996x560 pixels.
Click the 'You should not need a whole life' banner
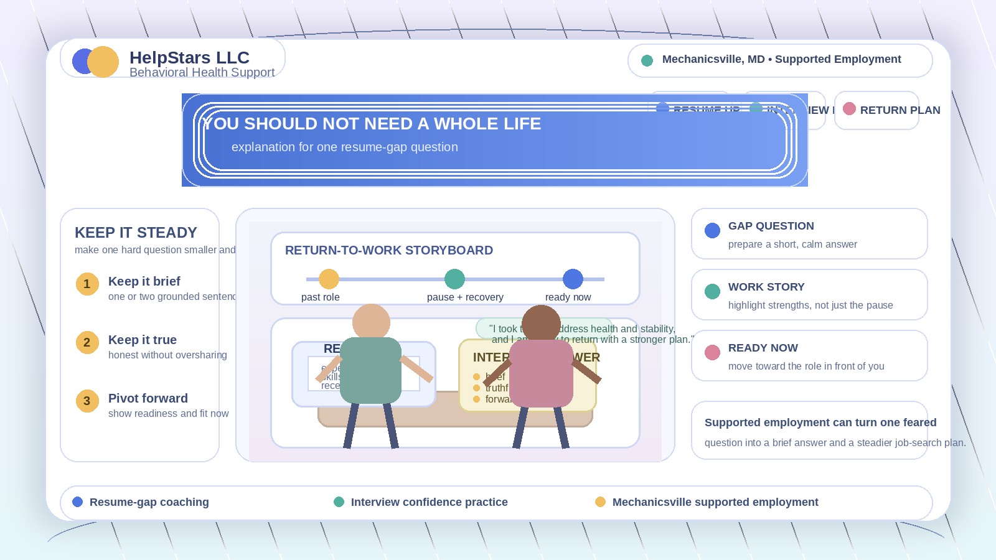495,140
